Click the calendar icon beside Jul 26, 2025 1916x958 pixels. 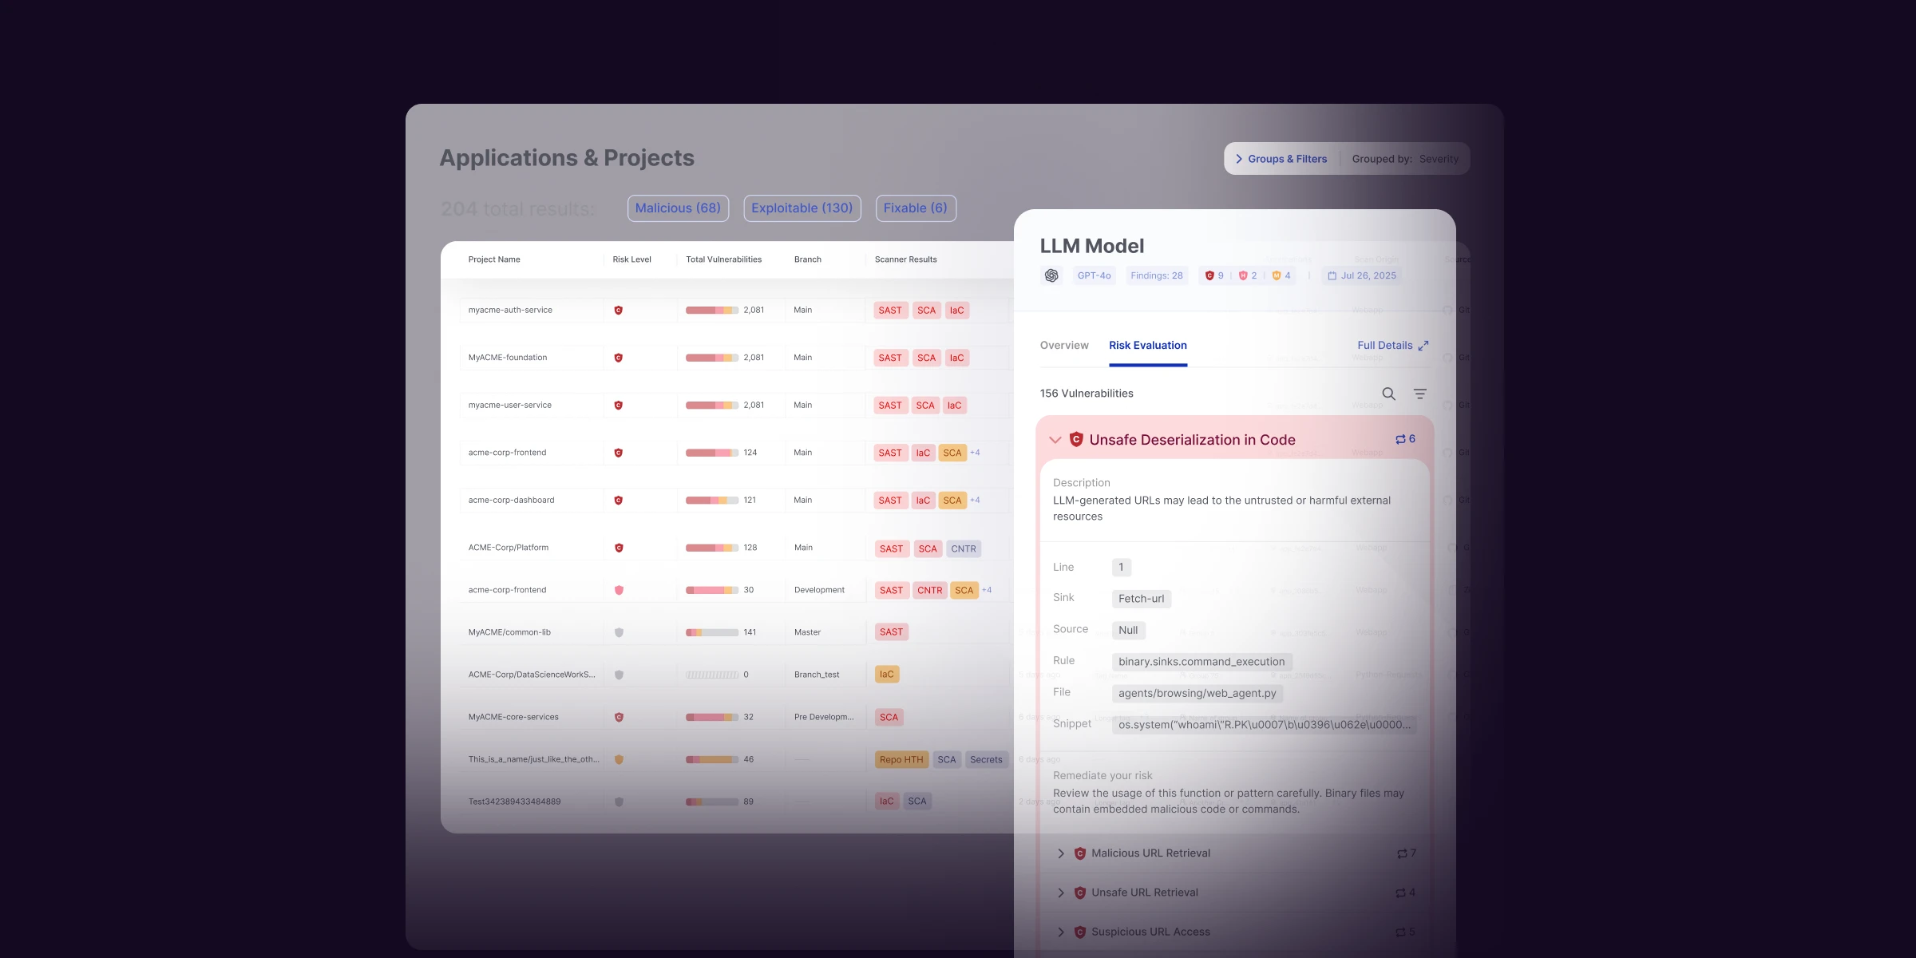tap(1332, 276)
